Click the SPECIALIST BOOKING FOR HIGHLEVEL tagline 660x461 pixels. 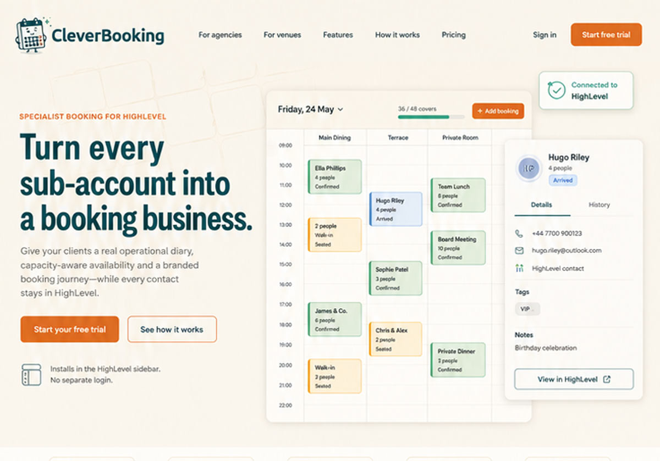[x=92, y=116]
